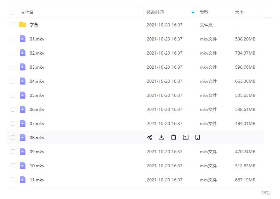Click the 667.19MB size value
Image resolution: width=280 pixels, height=199 pixels.
(x=245, y=180)
